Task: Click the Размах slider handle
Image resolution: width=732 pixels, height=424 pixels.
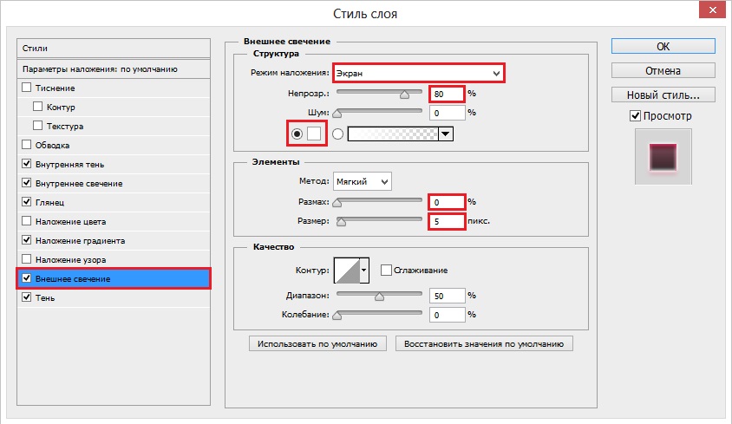Action: tap(337, 203)
